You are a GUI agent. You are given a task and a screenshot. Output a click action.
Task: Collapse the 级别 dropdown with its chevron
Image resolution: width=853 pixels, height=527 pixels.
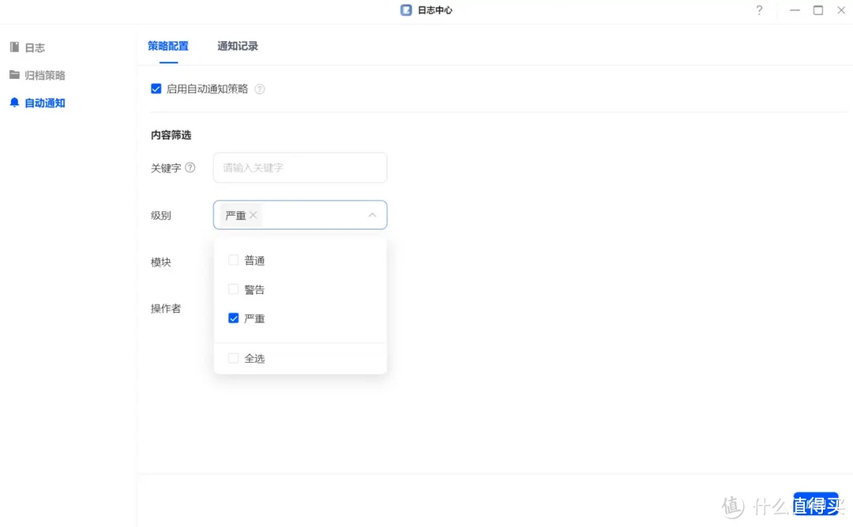[372, 214]
